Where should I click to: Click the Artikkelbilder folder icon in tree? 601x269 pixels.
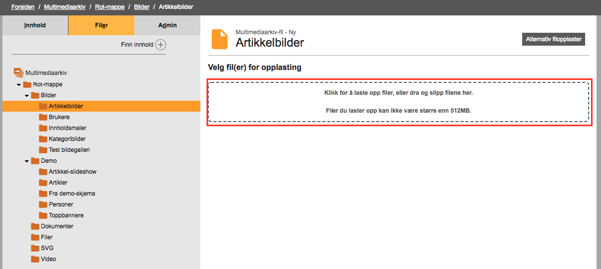point(43,106)
